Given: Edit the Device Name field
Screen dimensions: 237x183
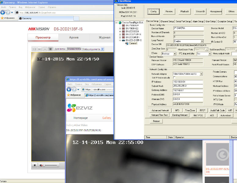Looking at the screenshot, I should [x=188, y=28].
